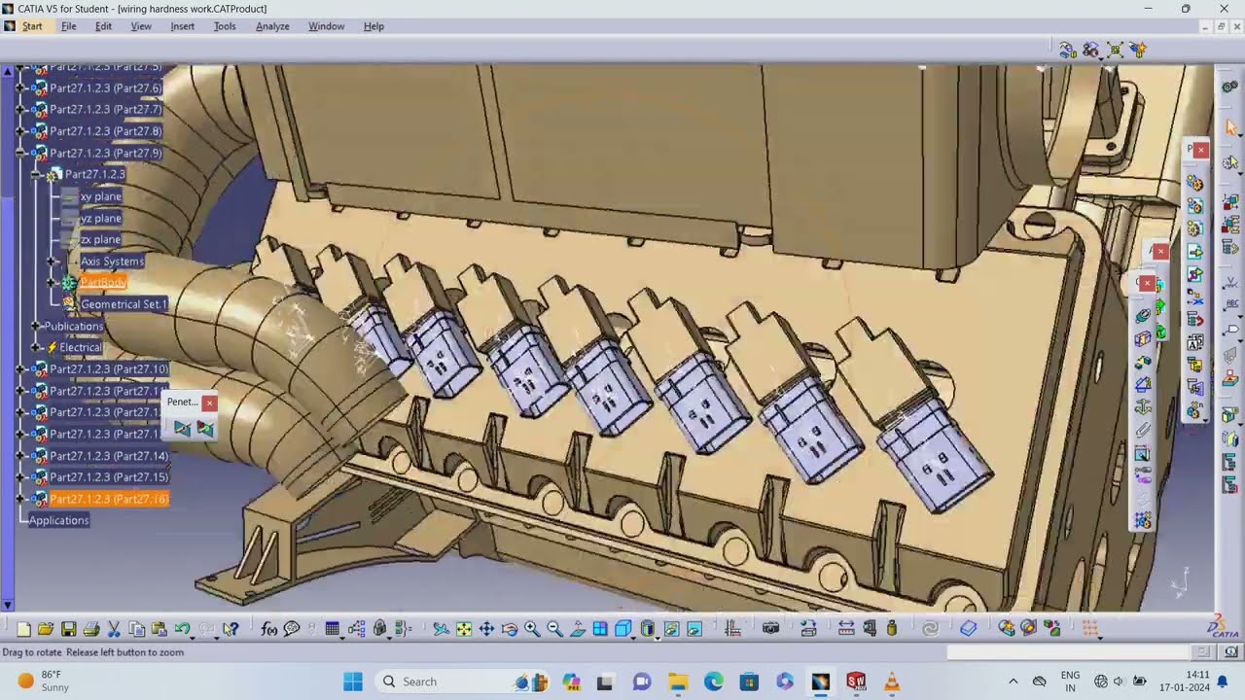Screen dimensions: 1245x700
Task: Select the yz plane tree item
Action: click(101, 218)
